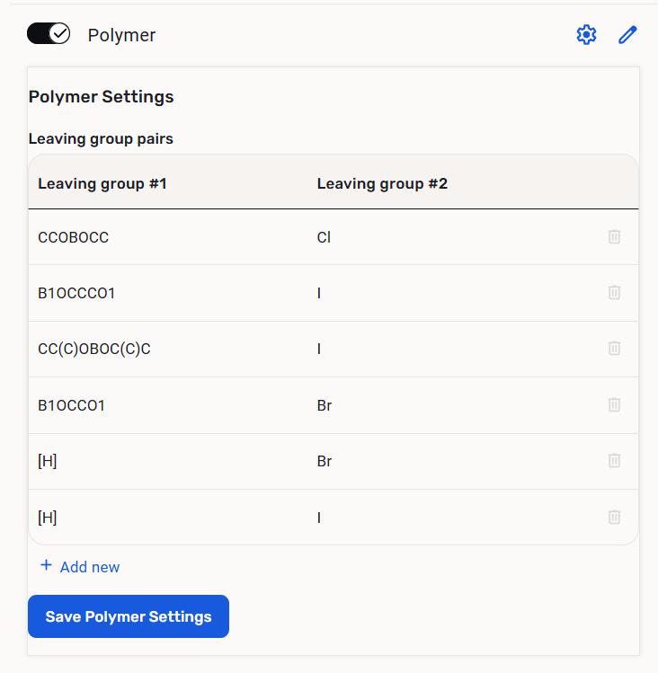Image resolution: width=658 pixels, height=673 pixels.
Task: Click Leaving group #2 column header
Action: (382, 183)
